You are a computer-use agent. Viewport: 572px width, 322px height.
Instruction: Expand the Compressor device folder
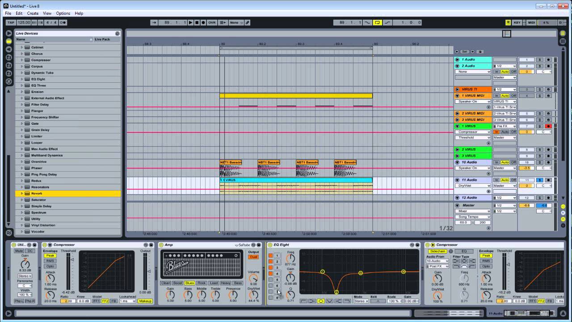point(22,60)
